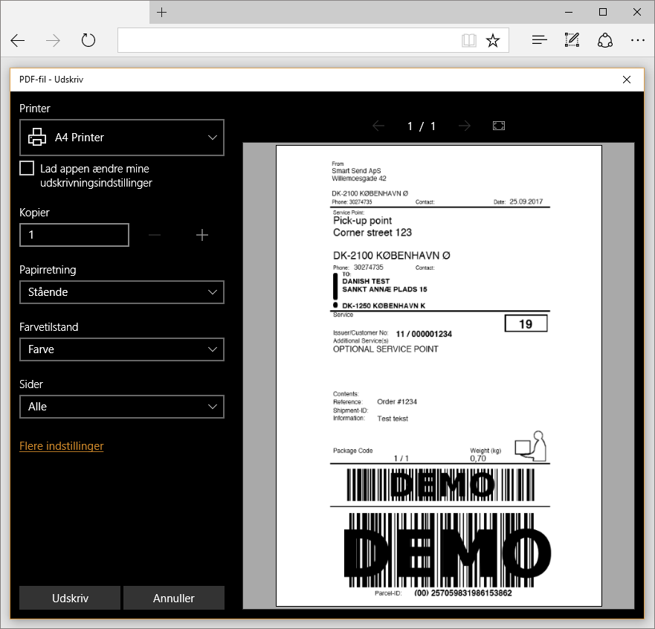Decrease copies with minus button
The height and width of the screenshot is (629, 655).
[x=155, y=235]
